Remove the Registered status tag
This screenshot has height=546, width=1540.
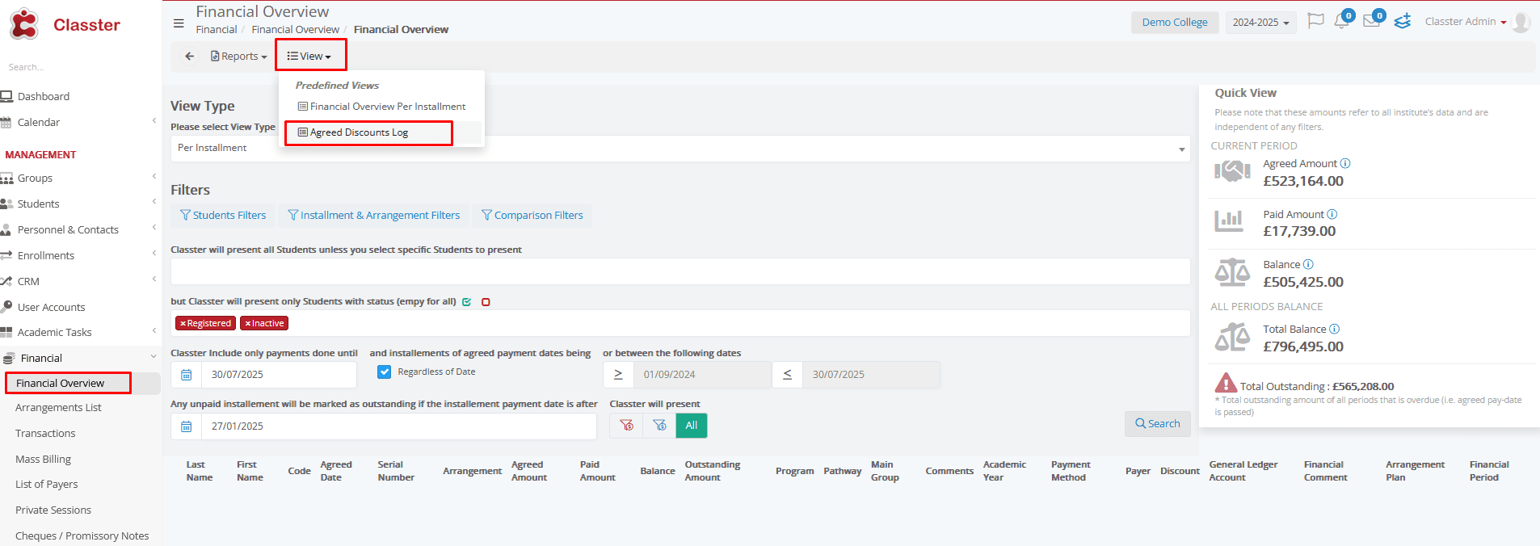[183, 324]
